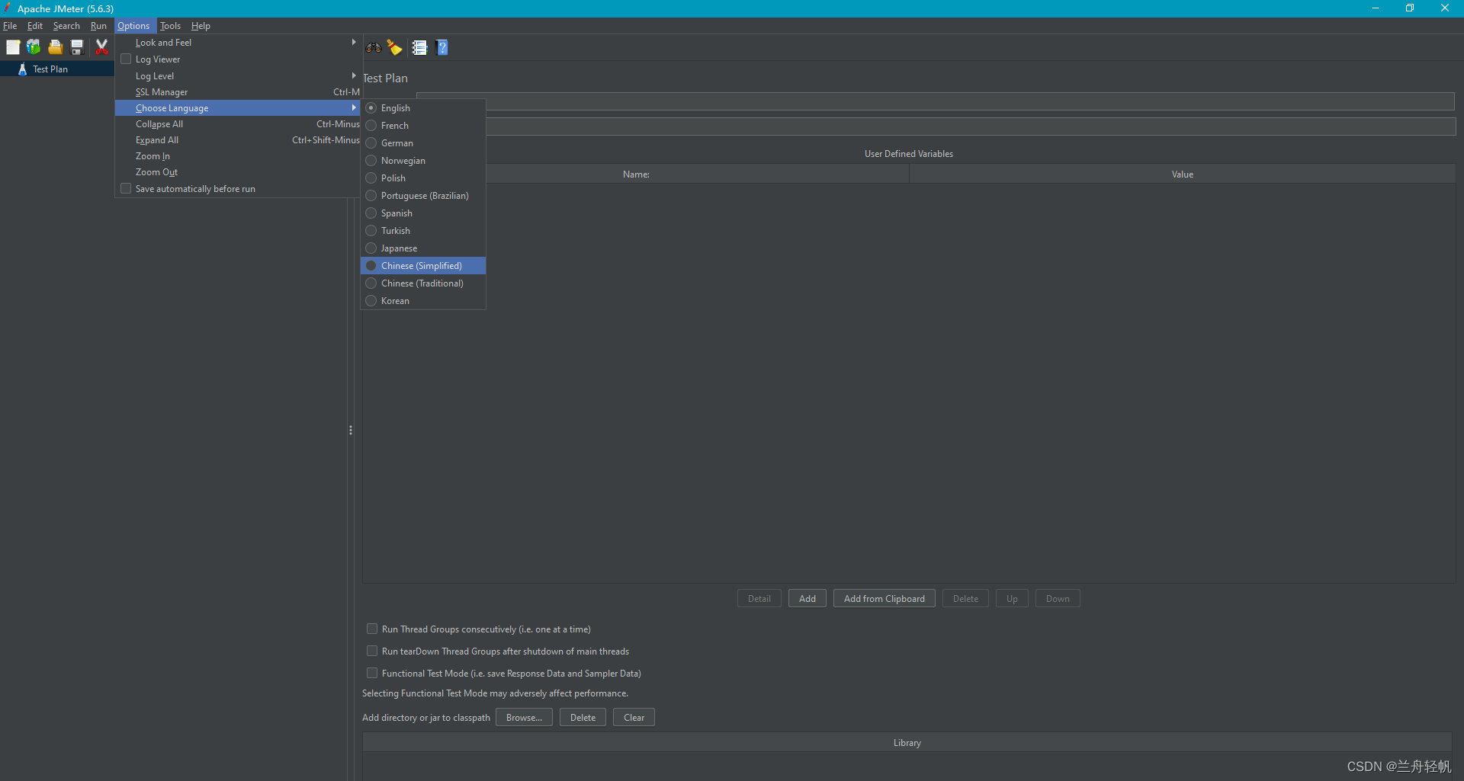
Task: Click the Delete button beside Add from Clipboard
Action: tap(965, 599)
